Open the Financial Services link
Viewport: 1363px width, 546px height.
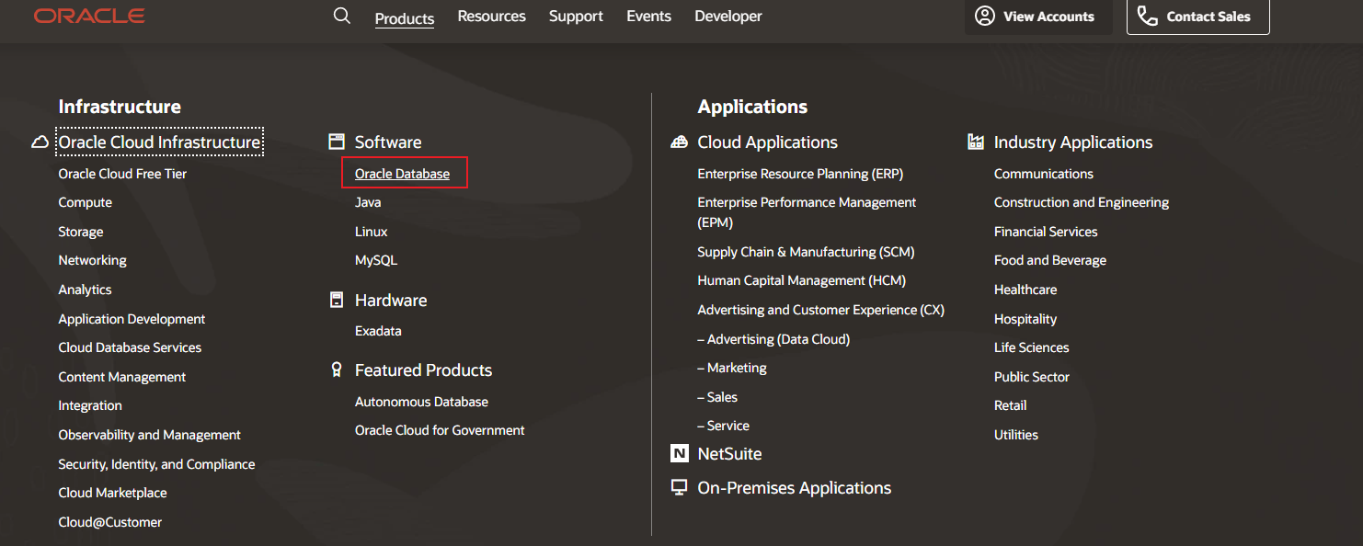click(1046, 232)
